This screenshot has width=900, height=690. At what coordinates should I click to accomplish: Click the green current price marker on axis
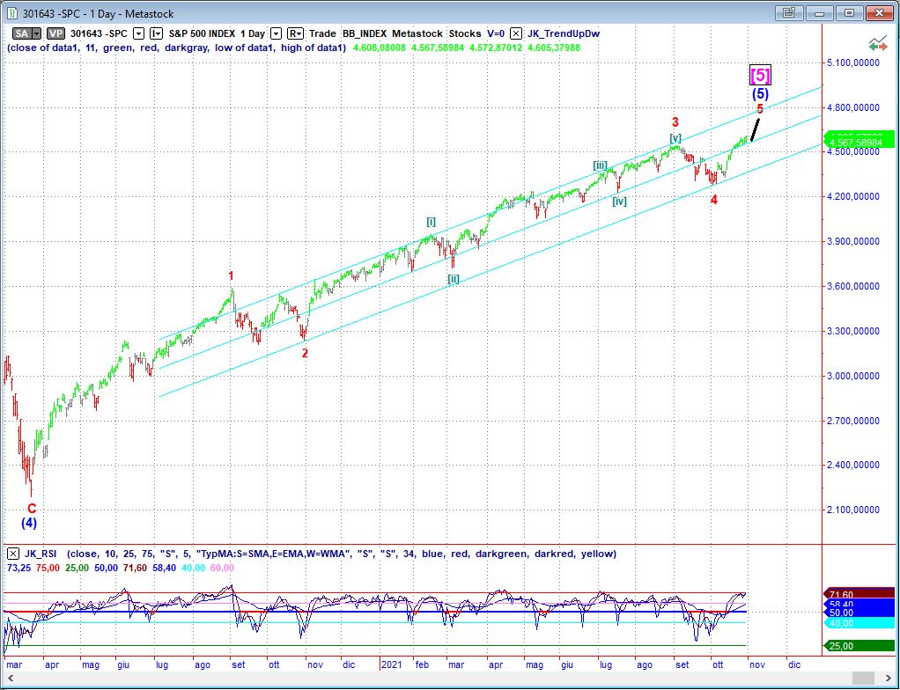point(858,139)
